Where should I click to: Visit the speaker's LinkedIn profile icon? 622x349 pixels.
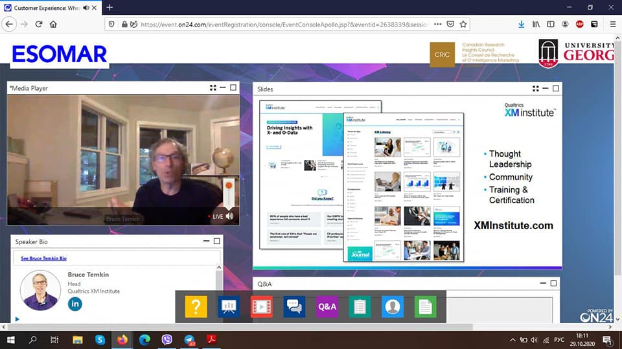(75, 304)
